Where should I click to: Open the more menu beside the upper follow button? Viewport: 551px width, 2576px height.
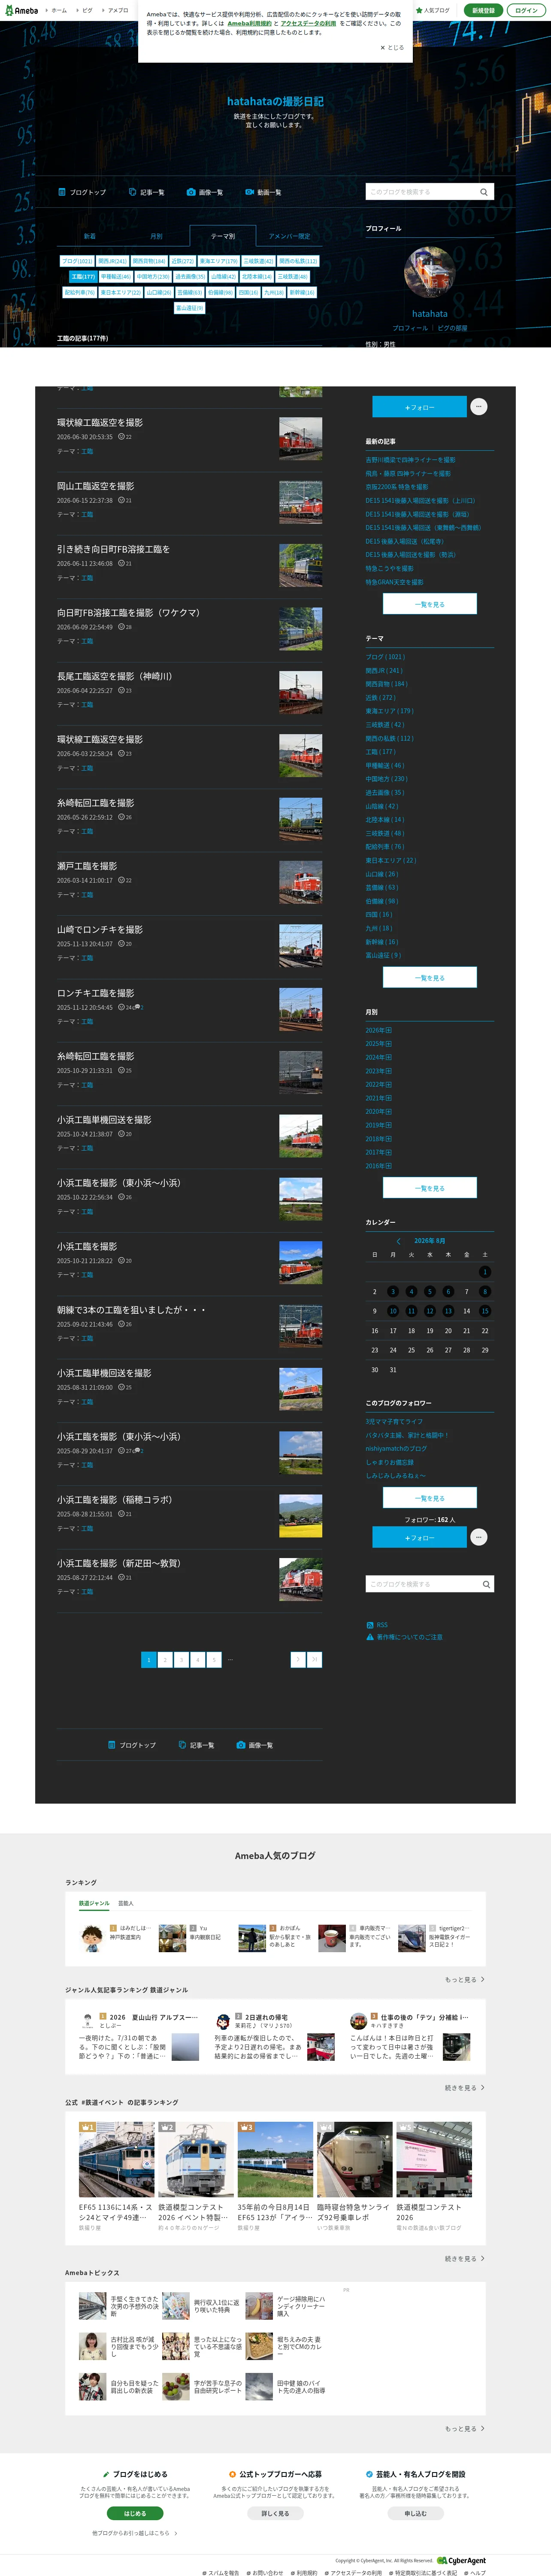coord(479,406)
